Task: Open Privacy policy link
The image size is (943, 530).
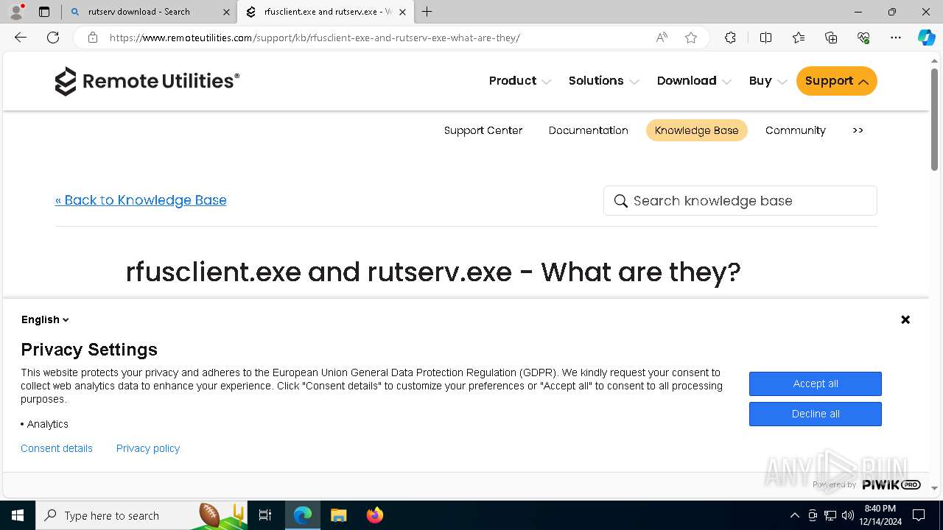Action: point(148,448)
